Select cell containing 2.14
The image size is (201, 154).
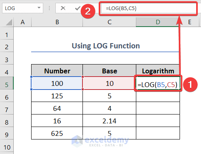coord(109,121)
